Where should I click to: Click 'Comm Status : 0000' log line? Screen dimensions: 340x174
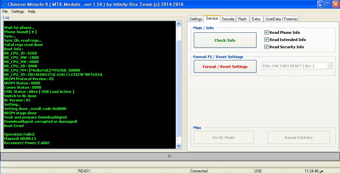(x=23, y=87)
